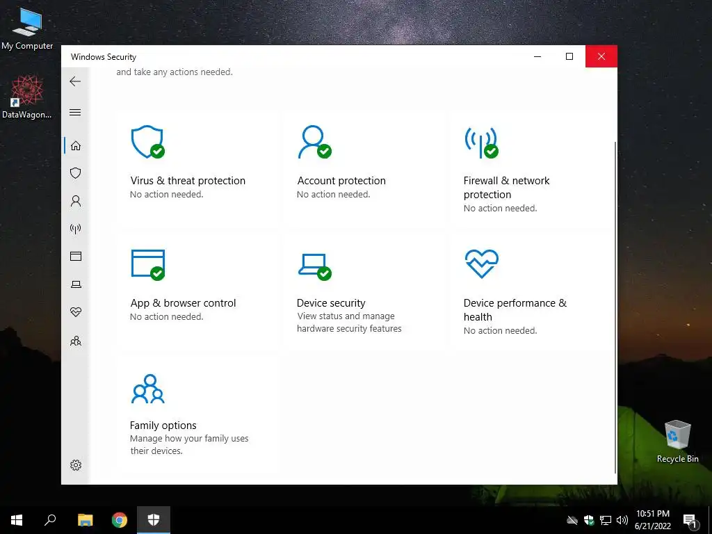Open notification Action Center icon
This screenshot has height=534, width=712.
[690, 521]
